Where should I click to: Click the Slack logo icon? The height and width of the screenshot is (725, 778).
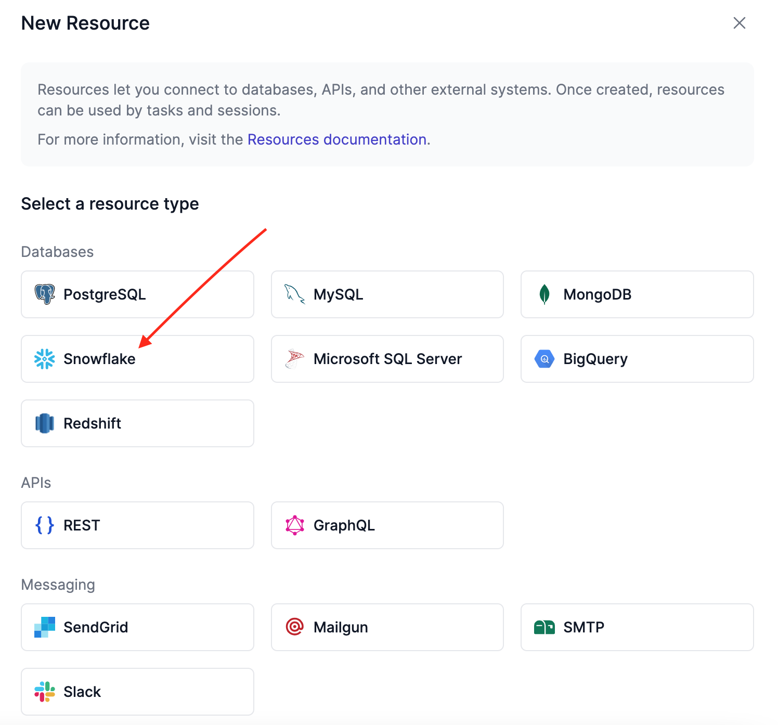coord(45,692)
